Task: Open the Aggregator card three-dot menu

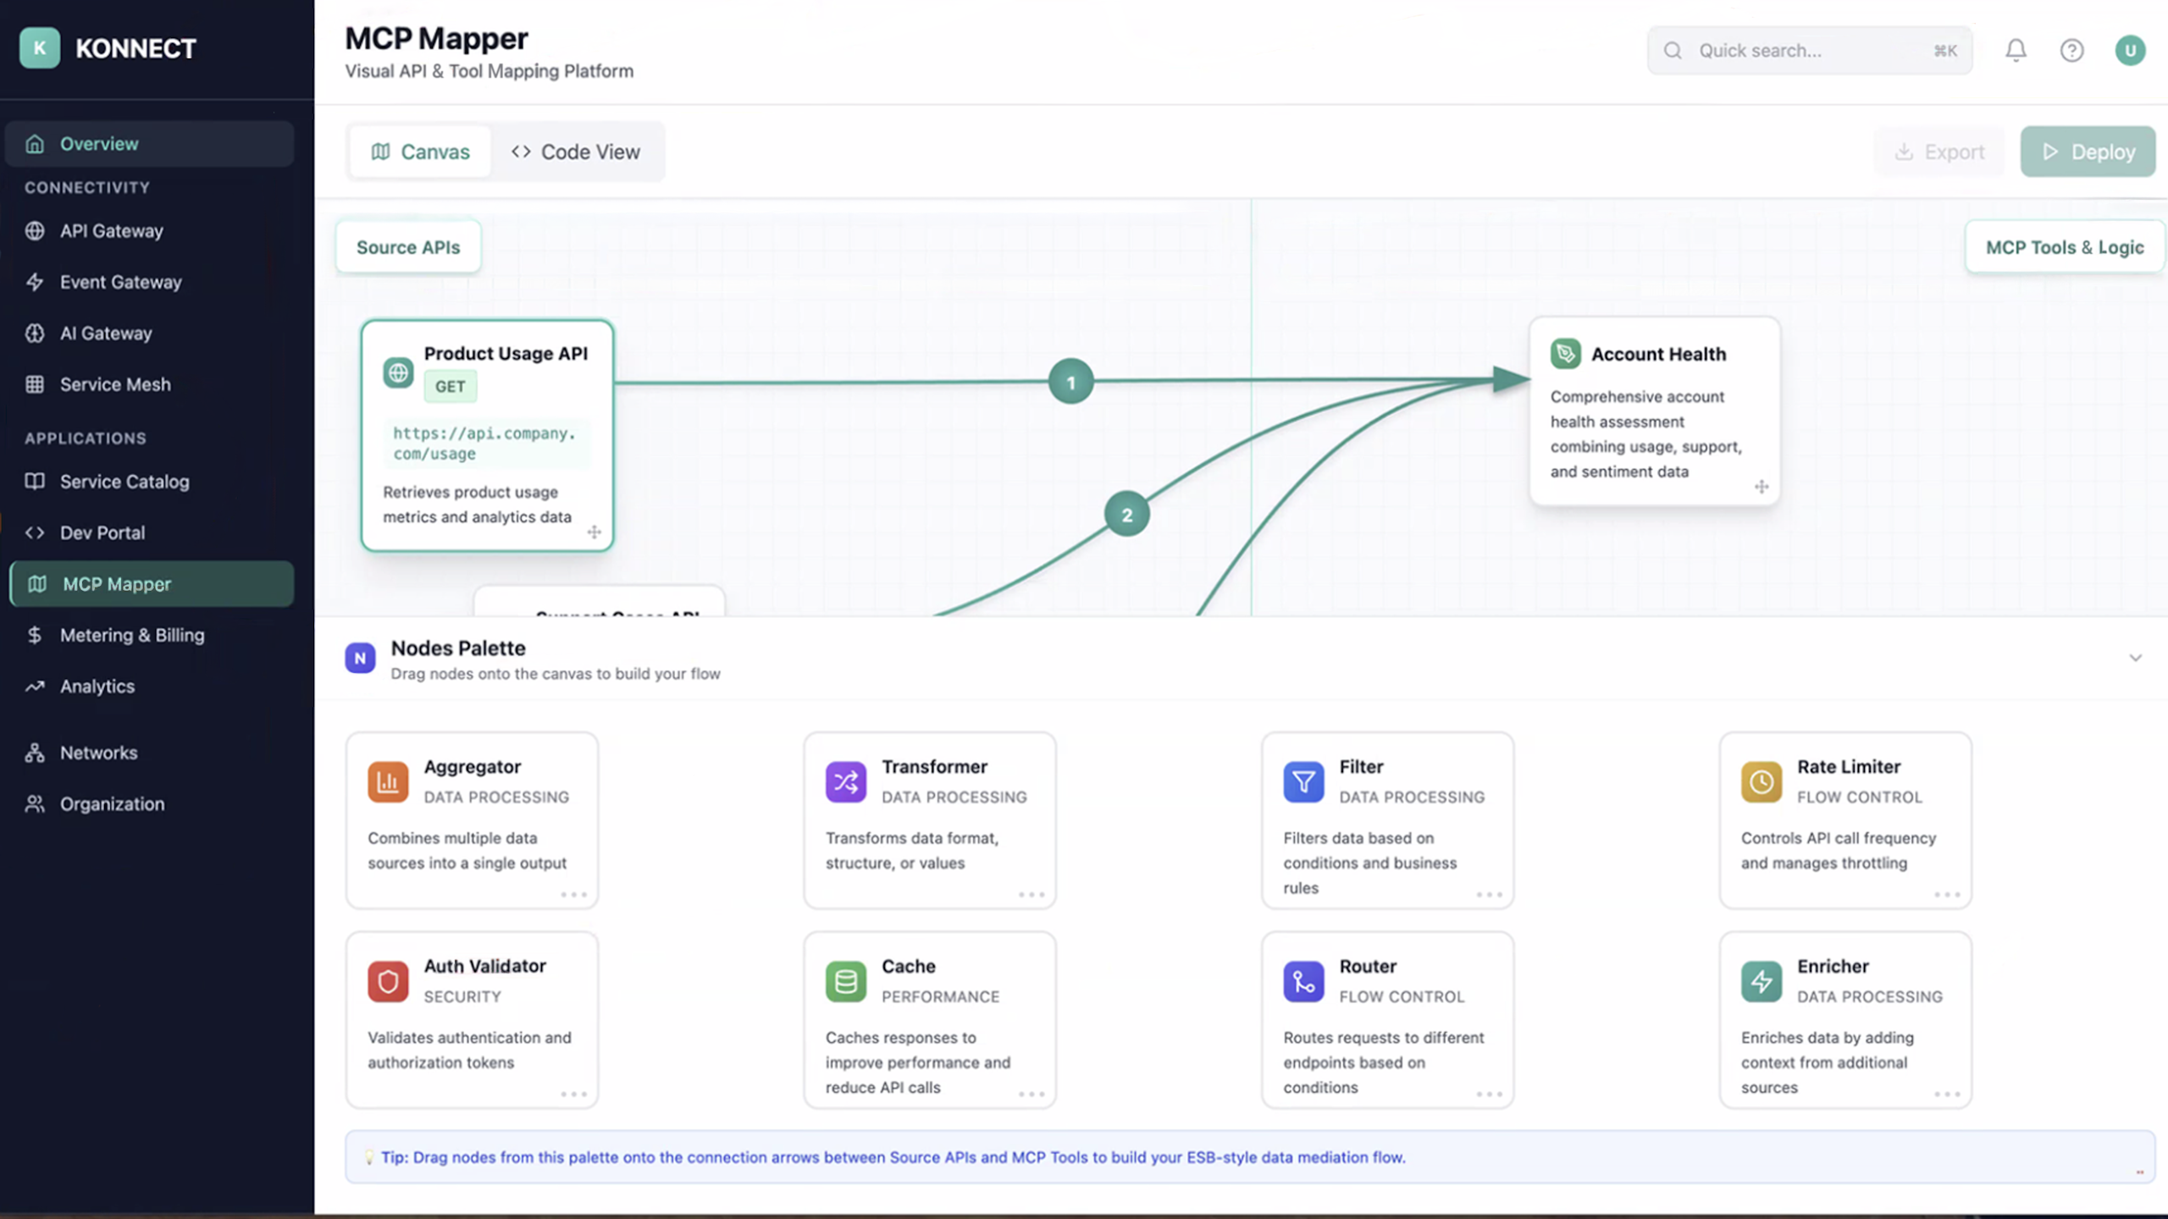Action: tap(573, 895)
